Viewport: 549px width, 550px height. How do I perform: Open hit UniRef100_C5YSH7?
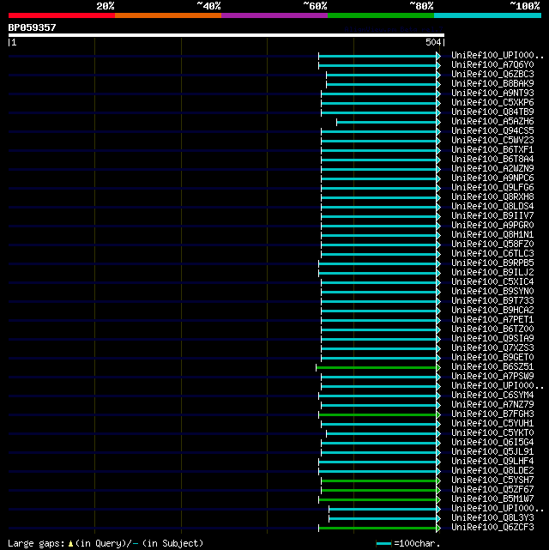click(492, 480)
